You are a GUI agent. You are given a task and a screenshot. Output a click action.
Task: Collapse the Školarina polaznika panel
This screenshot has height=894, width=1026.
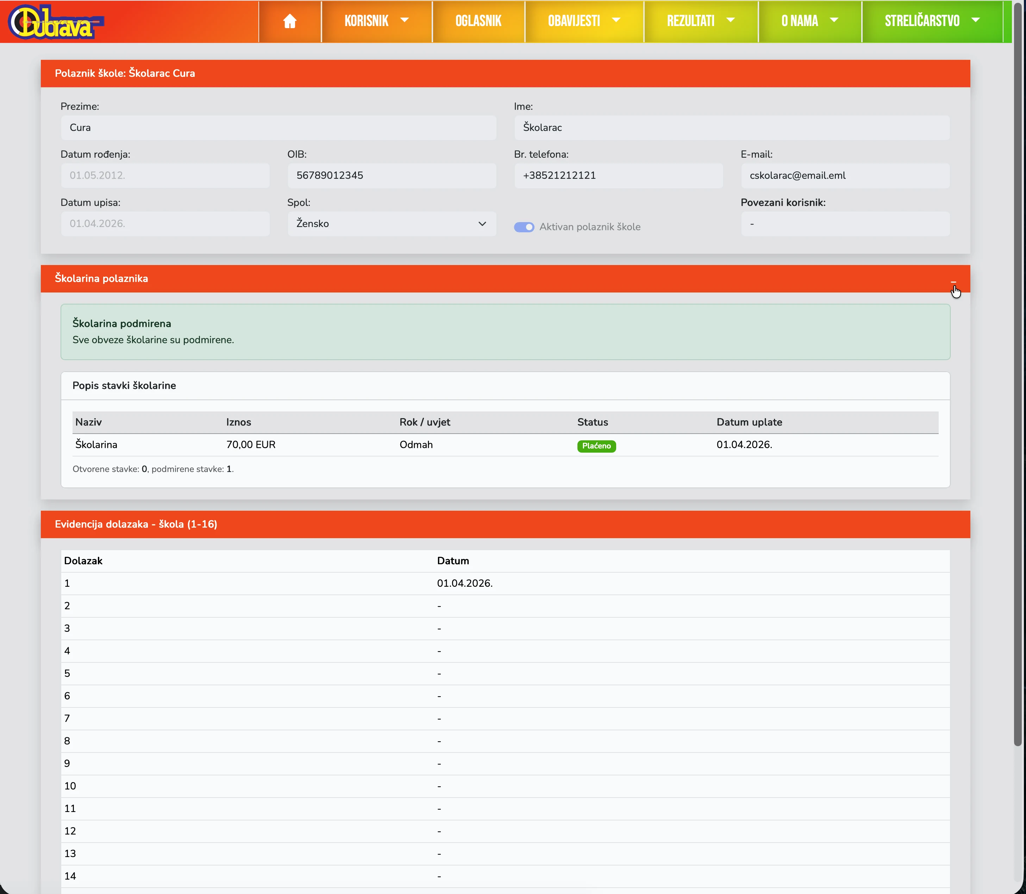pyautogui.click(x=953, y=282)
